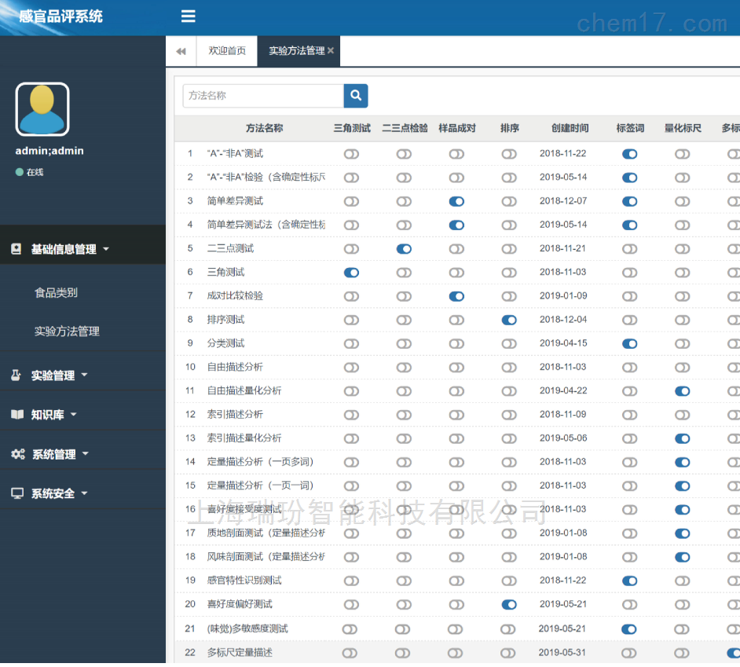Click the monitor icon beside 系统安全
The image size is (740, 667).
(16, 493)
